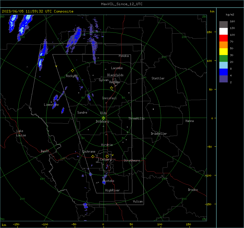Click the yellow diamond marker near RockyMH
This screenshot has height=228, width=244.
(x=72, y=71)
